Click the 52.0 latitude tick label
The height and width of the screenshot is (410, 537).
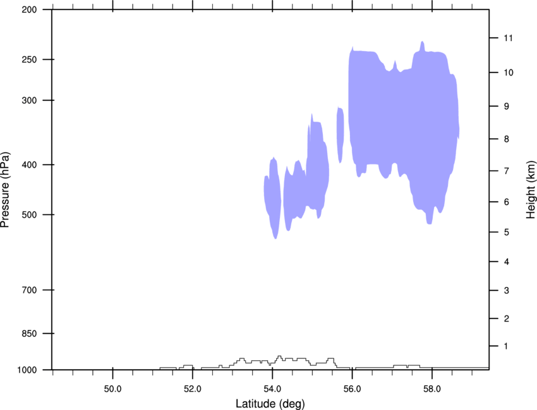(193, 389)
